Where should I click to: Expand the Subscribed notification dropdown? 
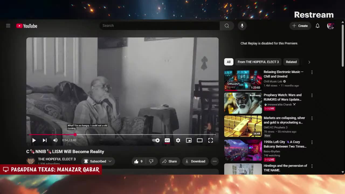pyautogui.click(x=98, y=161)
